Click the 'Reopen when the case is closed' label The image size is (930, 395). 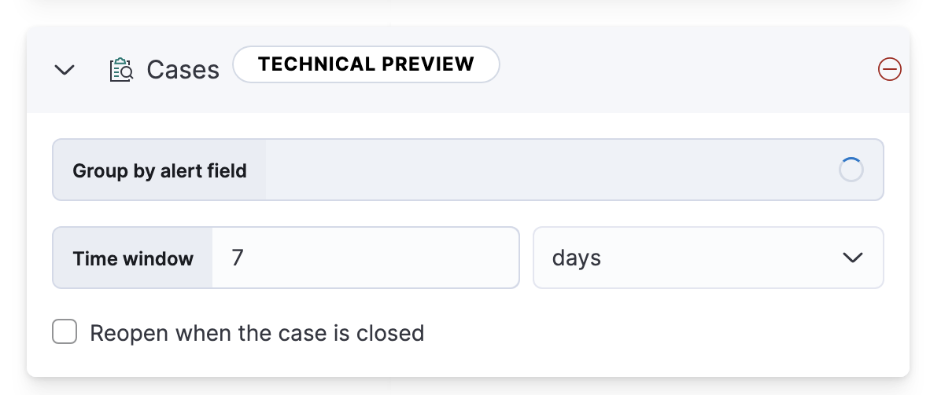click(x=257, y=333)
